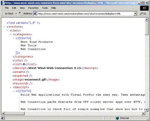Viewport: 150px width, 121px height.
Task: Open the Help menu
Action: click(x=54, y=8)
